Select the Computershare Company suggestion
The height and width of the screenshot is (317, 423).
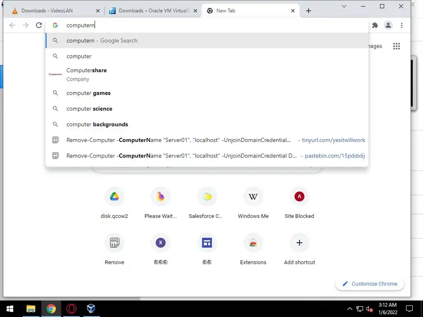[207, 74]
